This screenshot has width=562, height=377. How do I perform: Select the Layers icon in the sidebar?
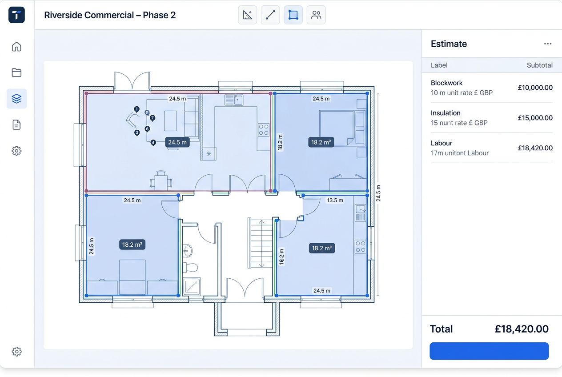pos(16,99)
